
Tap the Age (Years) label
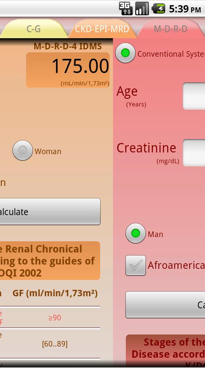131,96
